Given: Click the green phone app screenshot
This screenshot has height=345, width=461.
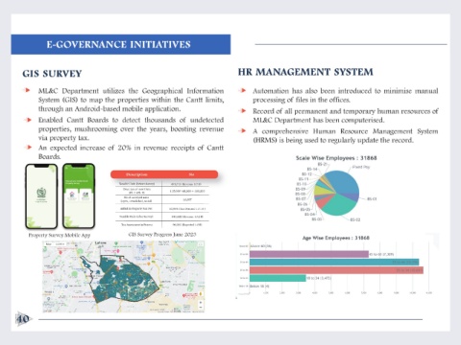Looking at the screenshot, I should [x=79, y=196].
